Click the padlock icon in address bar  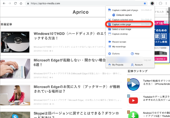[x=28, y=3]
